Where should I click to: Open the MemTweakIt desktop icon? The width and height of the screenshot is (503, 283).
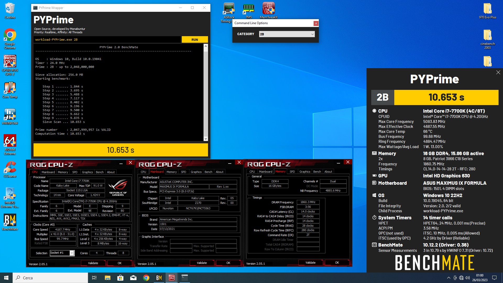(x=269, y=10)
